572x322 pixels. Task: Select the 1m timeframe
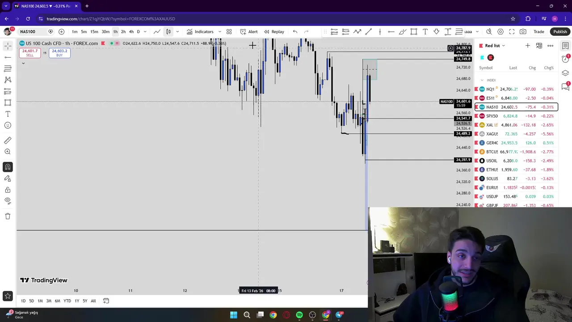[x=75, y=32]
